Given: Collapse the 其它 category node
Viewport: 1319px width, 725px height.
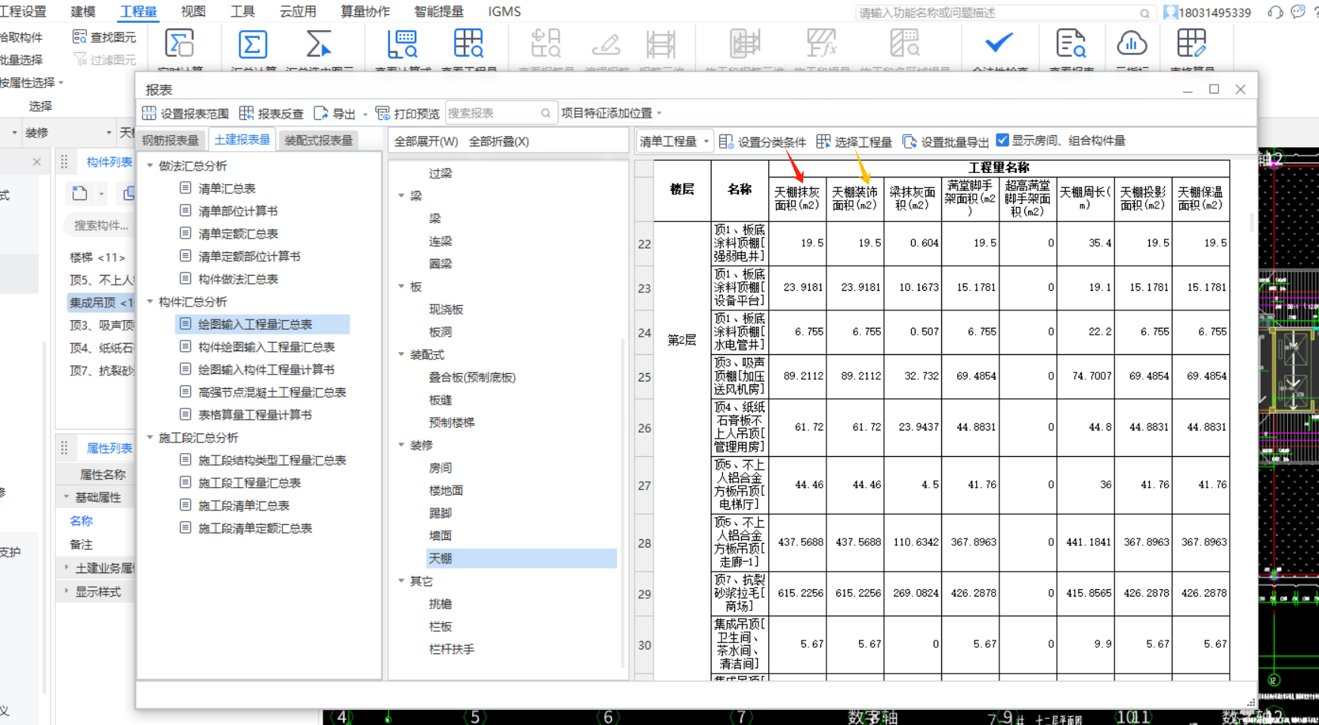Looking at the screenshot, I should (x=401, y=581).
